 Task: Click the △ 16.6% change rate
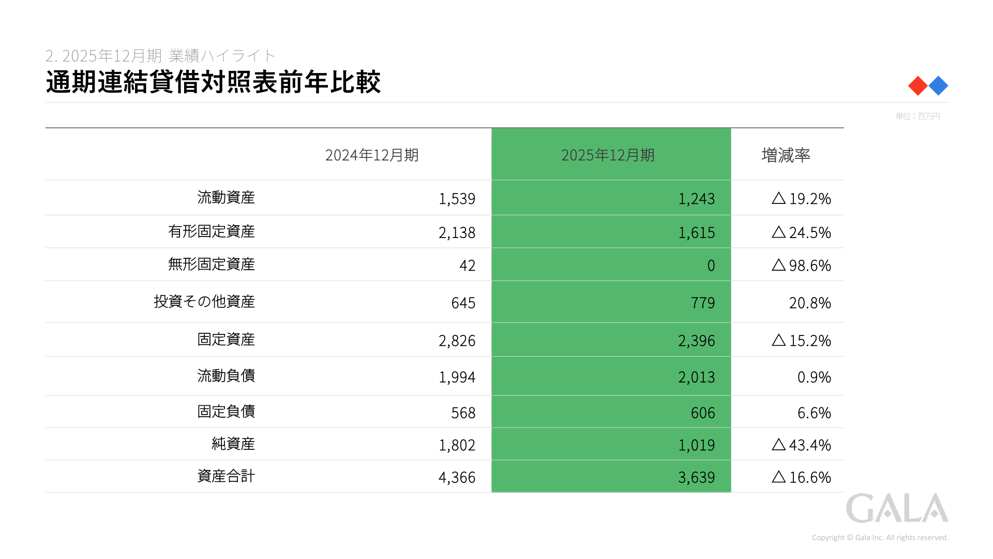801,477
